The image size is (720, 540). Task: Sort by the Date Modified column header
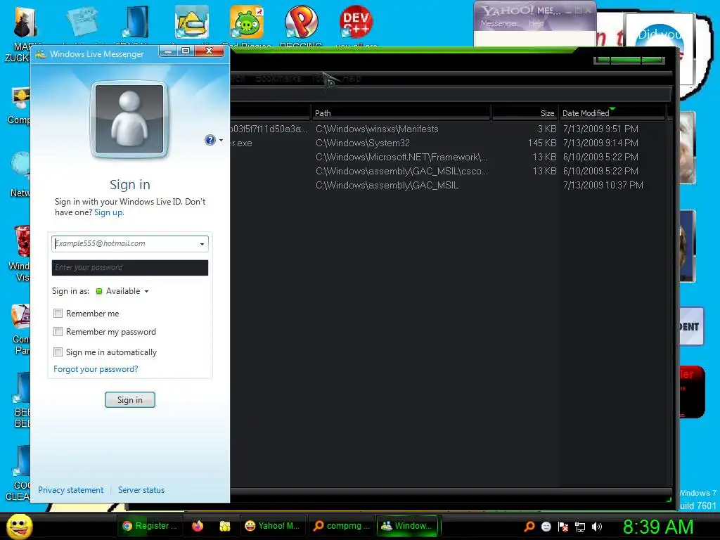point(612,113)
